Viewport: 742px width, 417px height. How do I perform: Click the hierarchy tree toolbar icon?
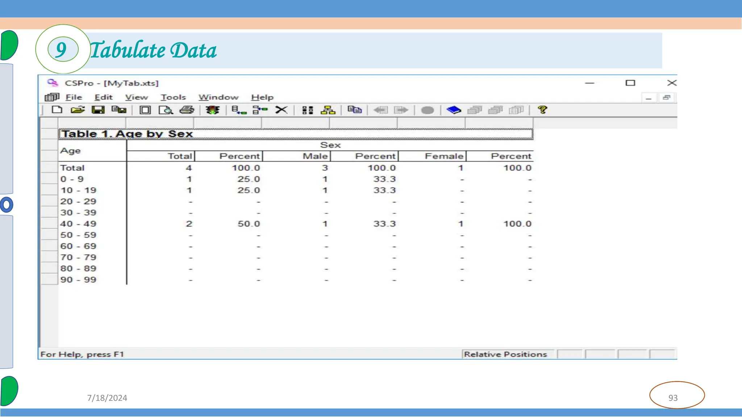pos(328,110)
